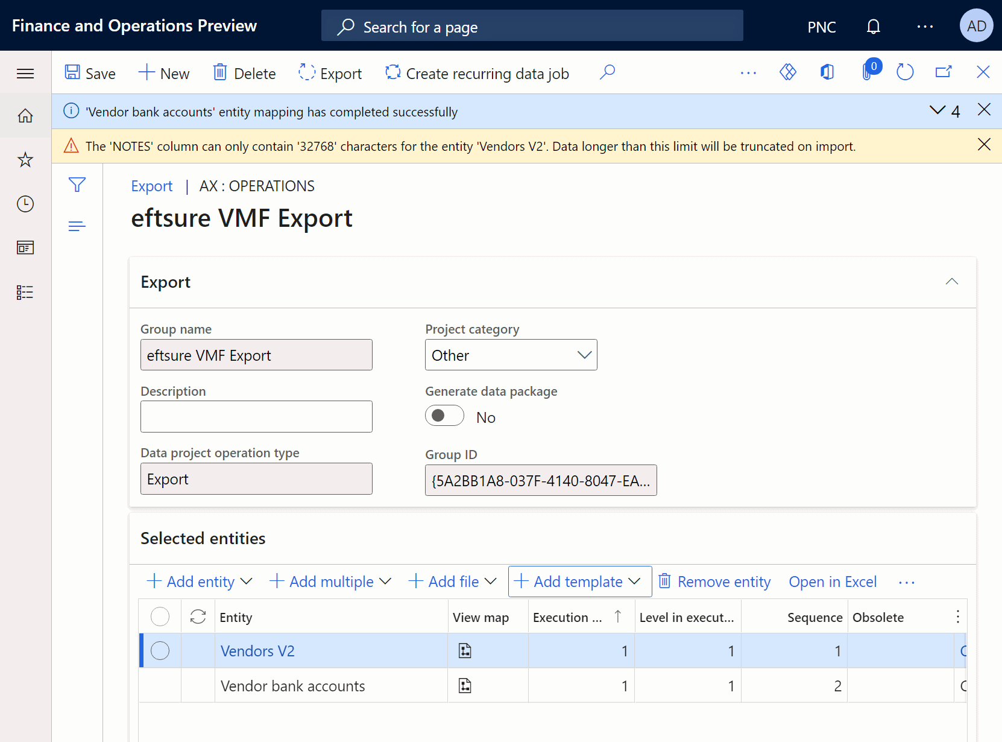Screen dimensions: 1002x742
Task: Click Delete in the action pane
Action: coord(244,73)
